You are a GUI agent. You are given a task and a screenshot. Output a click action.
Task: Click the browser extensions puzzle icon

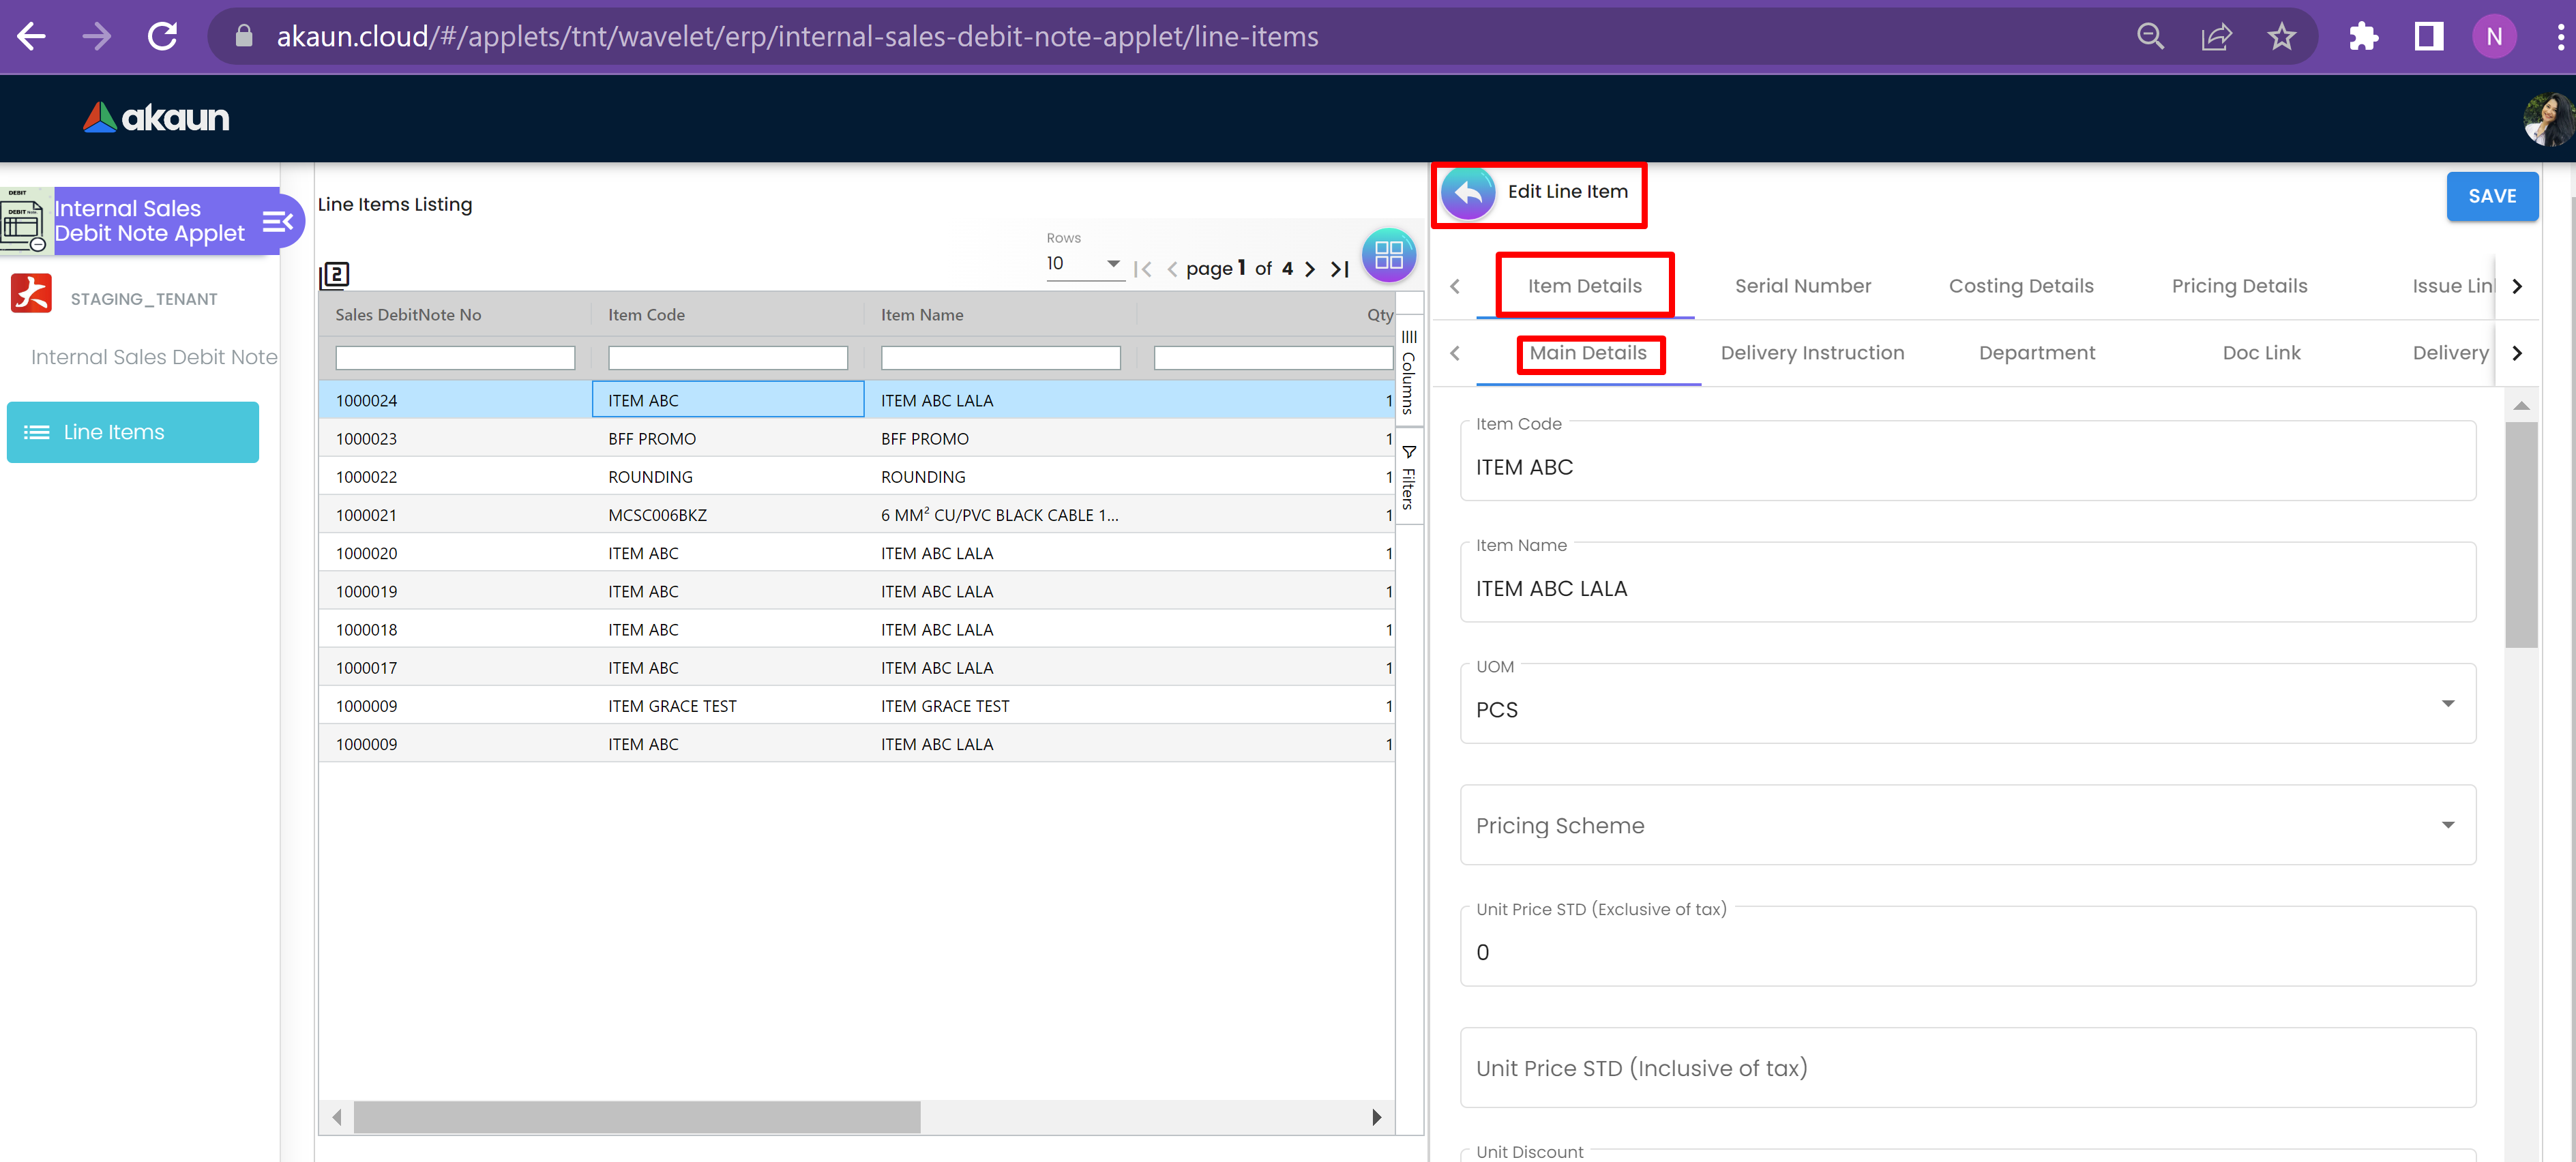pyautogui.click(x=2364, y=37)
